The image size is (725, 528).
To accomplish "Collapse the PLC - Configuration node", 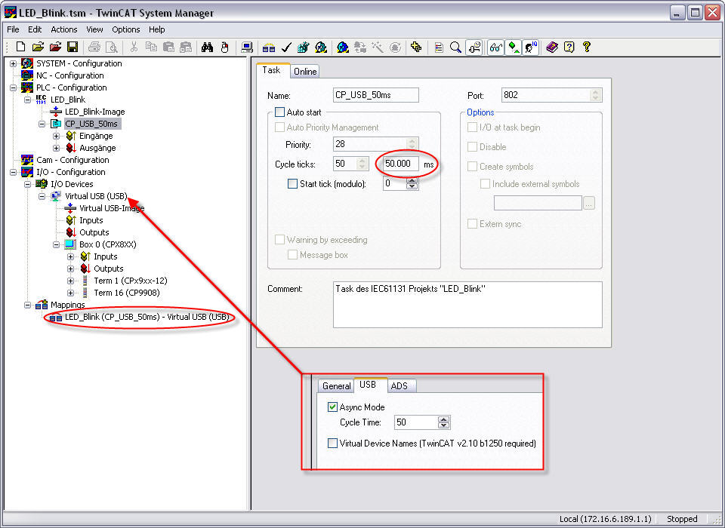I will (x=14, y=87).
